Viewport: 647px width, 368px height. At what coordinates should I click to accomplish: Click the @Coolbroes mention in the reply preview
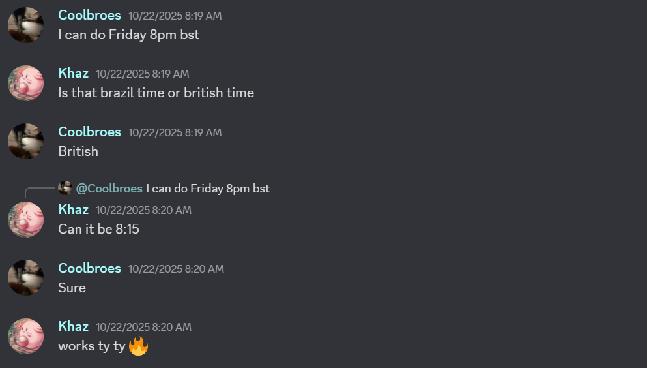pyautogui.click(x=109, y=189)
